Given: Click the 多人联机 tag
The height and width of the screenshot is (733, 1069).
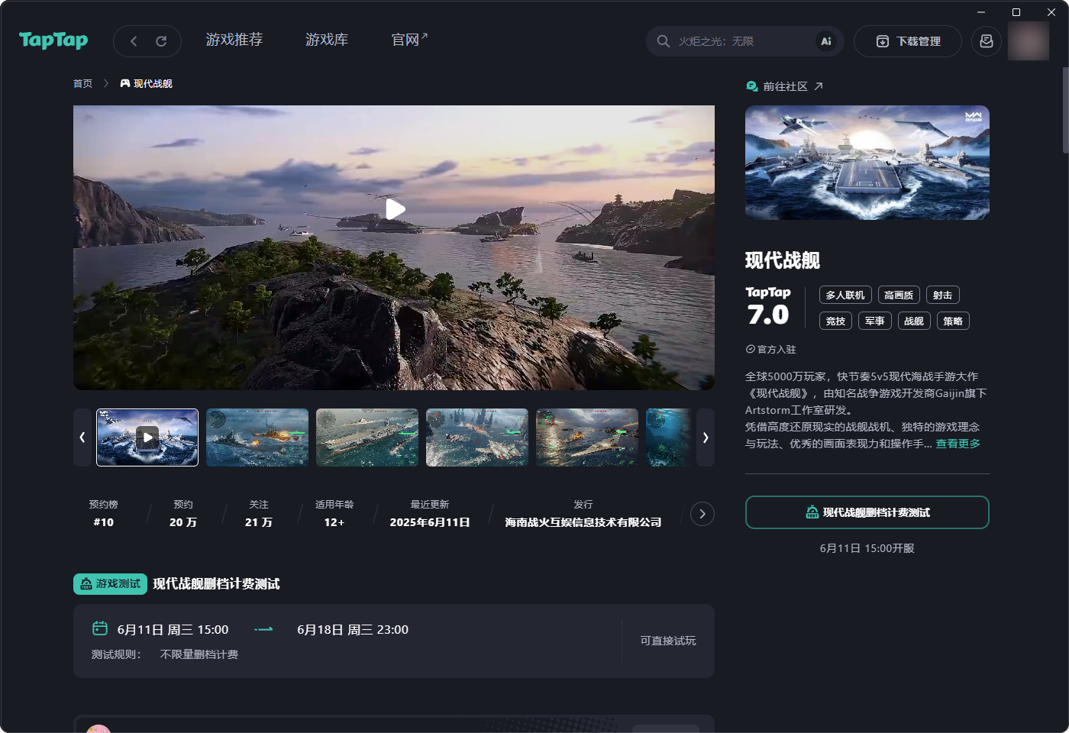Looking at the screenshot, I should [x=845, y=295].
